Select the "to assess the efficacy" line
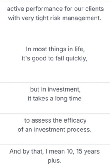 tap(55, 120)
